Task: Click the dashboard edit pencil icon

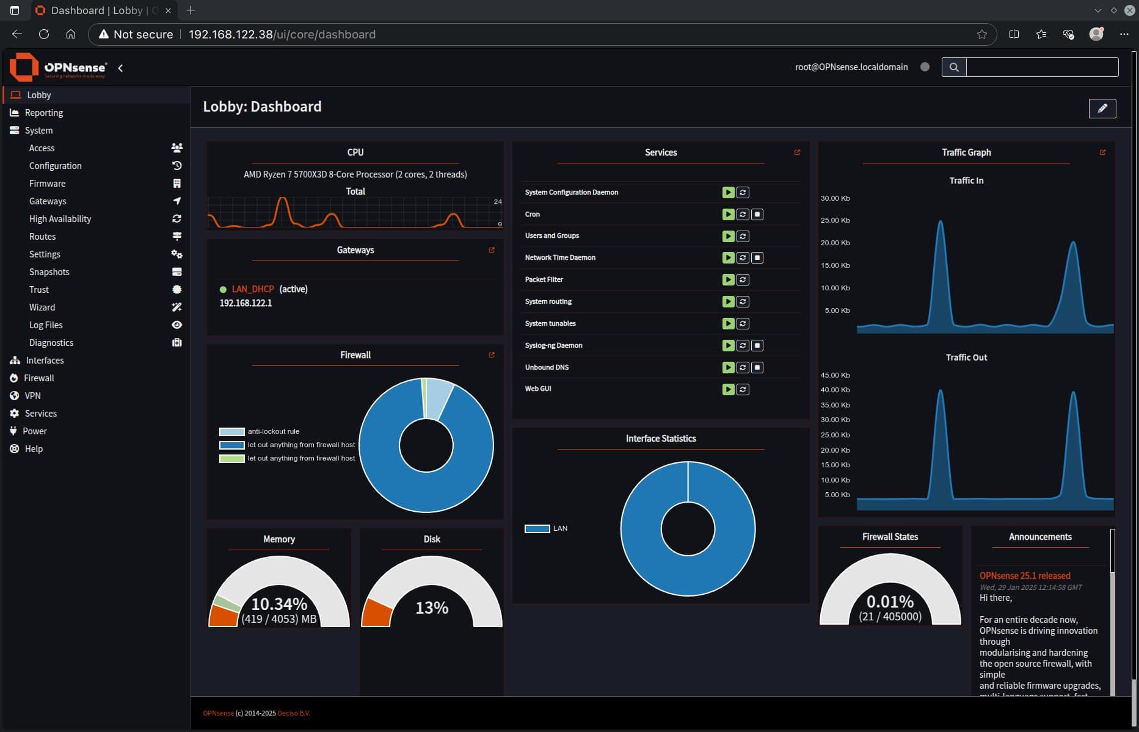Action: 1102,109
